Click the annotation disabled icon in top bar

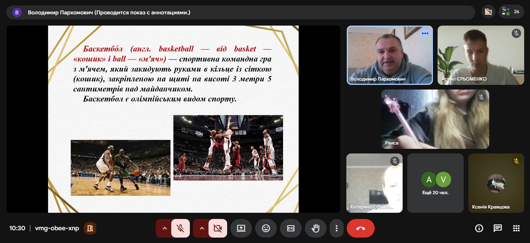488,12
